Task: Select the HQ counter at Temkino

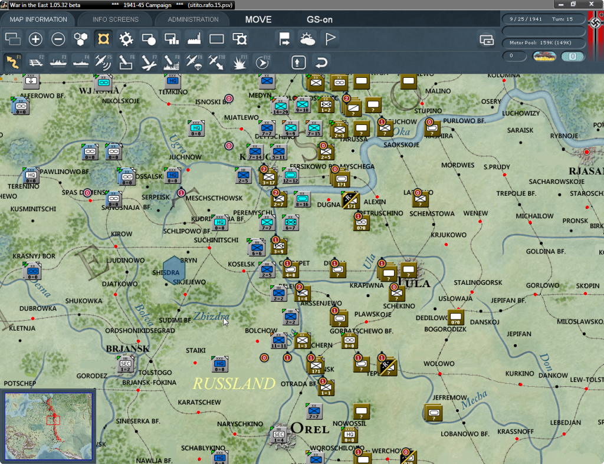Action: [x=173, y=81]
